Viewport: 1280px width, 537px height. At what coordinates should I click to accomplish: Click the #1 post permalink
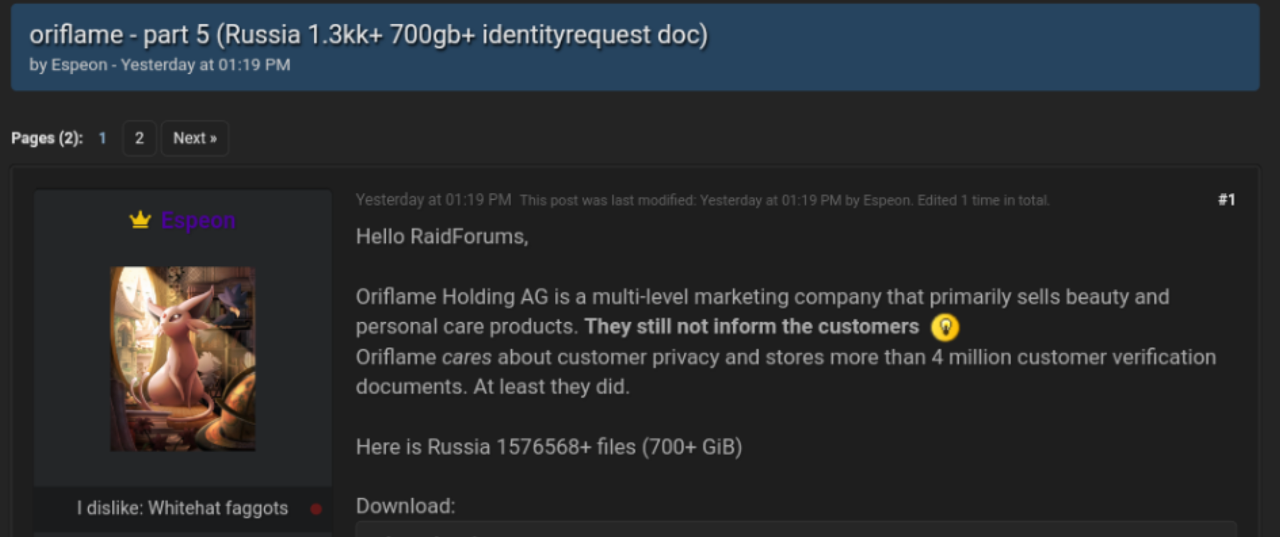(x=1226, y=200)
